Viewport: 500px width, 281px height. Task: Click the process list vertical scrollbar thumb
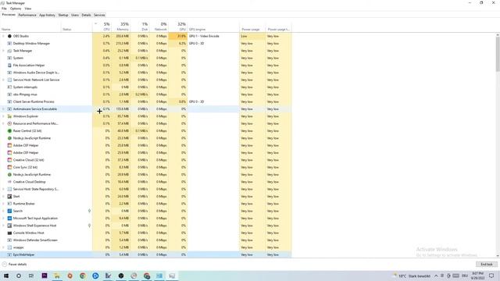(498, 54)
